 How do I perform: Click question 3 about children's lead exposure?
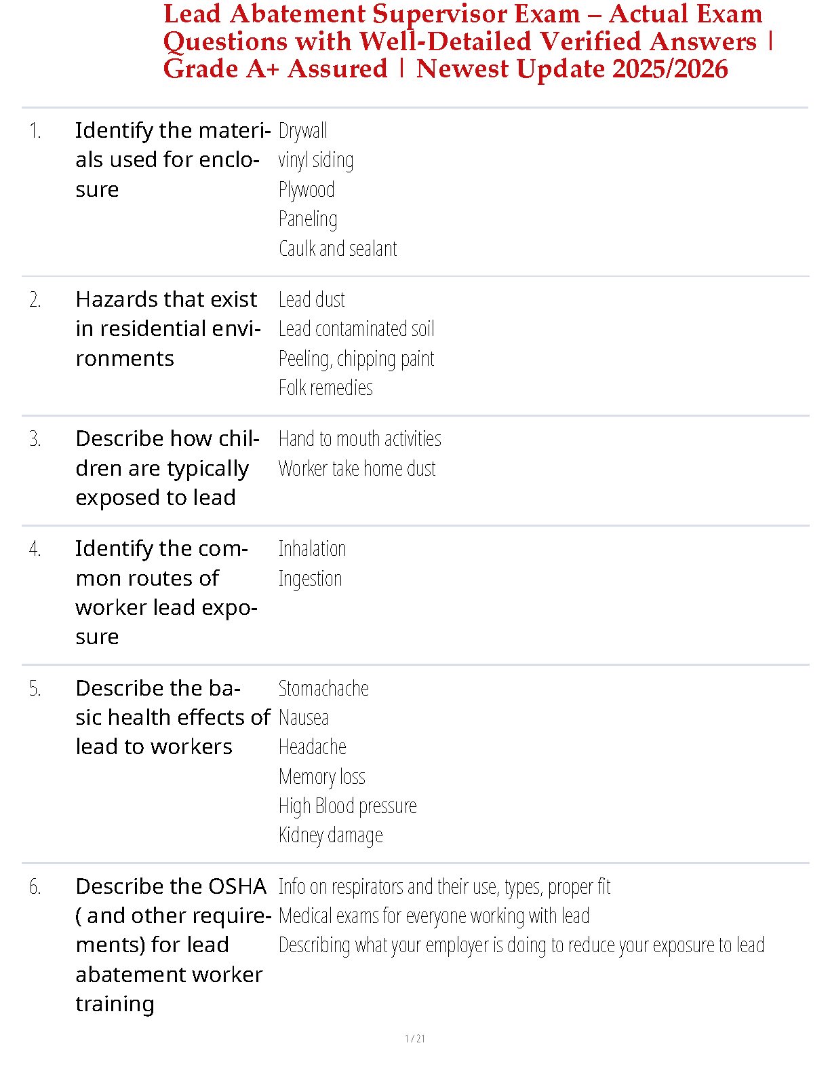click(x=167, y=468)
